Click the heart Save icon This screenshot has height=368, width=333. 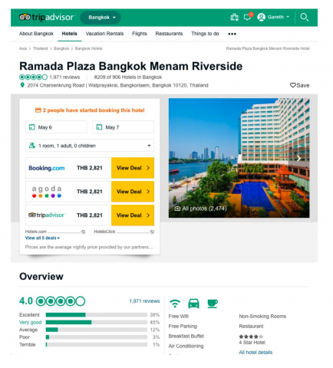pos(292,85)
